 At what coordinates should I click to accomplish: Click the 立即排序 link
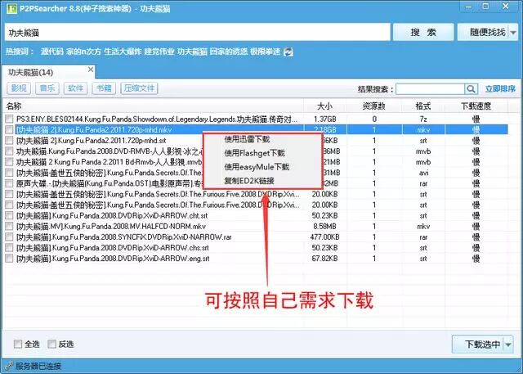coord(500,89)
